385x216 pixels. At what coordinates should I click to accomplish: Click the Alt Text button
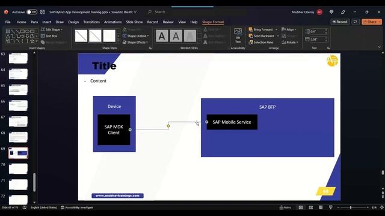click(x=238, y=36)
